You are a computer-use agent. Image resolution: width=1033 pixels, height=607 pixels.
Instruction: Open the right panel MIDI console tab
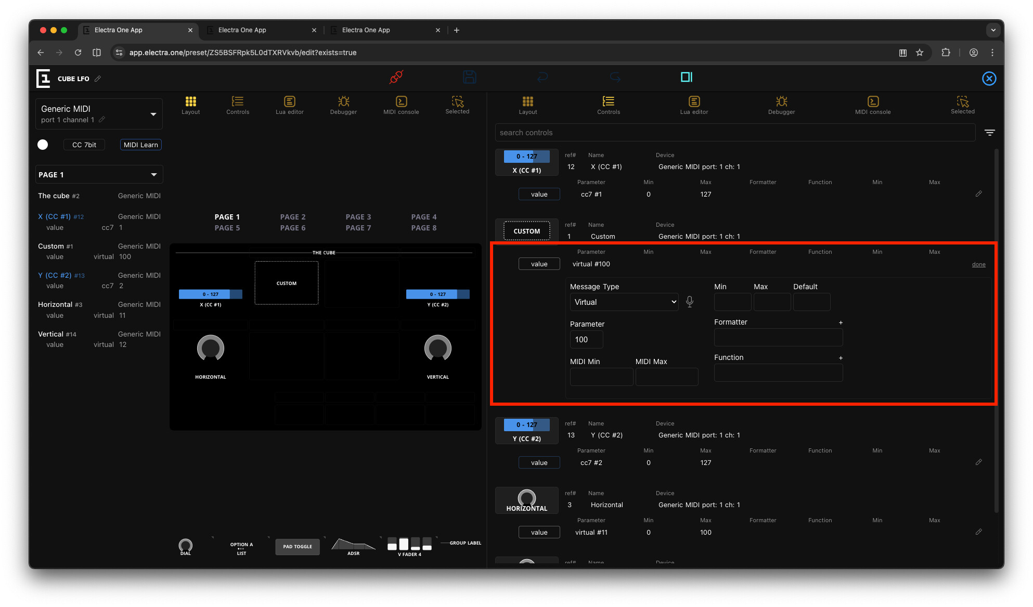[x=872, y=105]
